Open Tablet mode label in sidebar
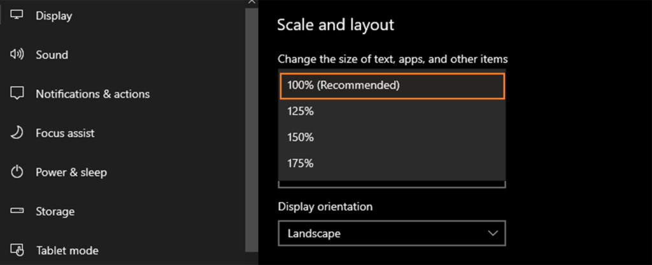652x265 pixels. point(67,250)
